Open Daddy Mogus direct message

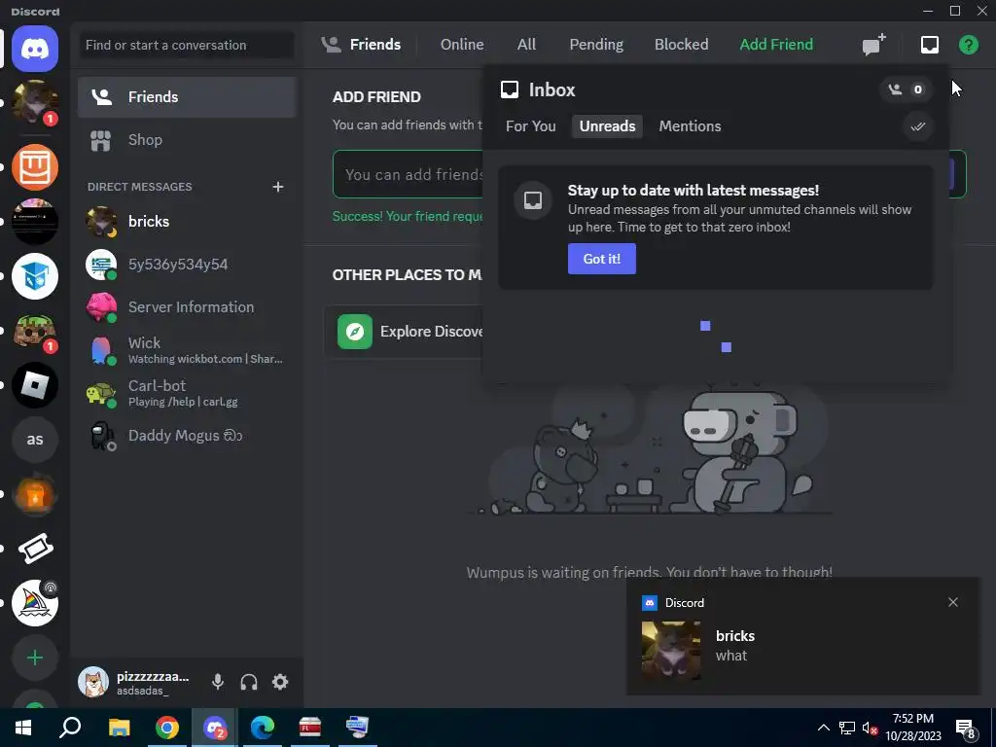187,436
